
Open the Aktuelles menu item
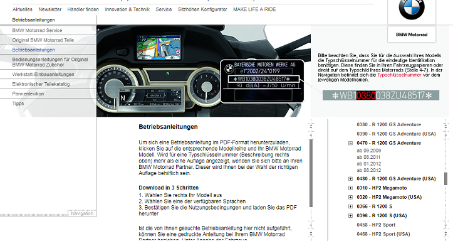click(23, 9)
